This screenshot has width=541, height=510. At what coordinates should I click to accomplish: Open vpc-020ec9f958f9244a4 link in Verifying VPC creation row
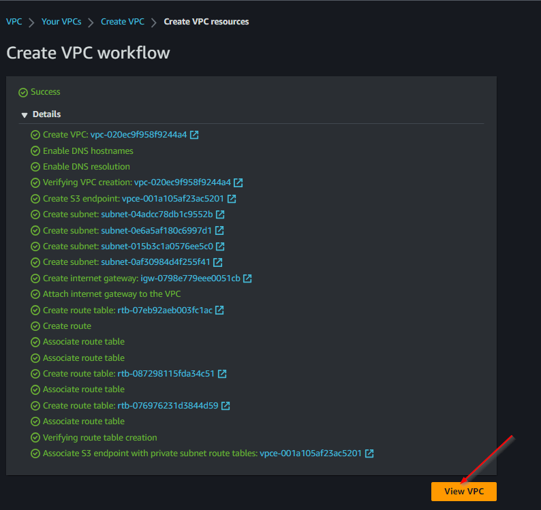(x=182, y=182)
